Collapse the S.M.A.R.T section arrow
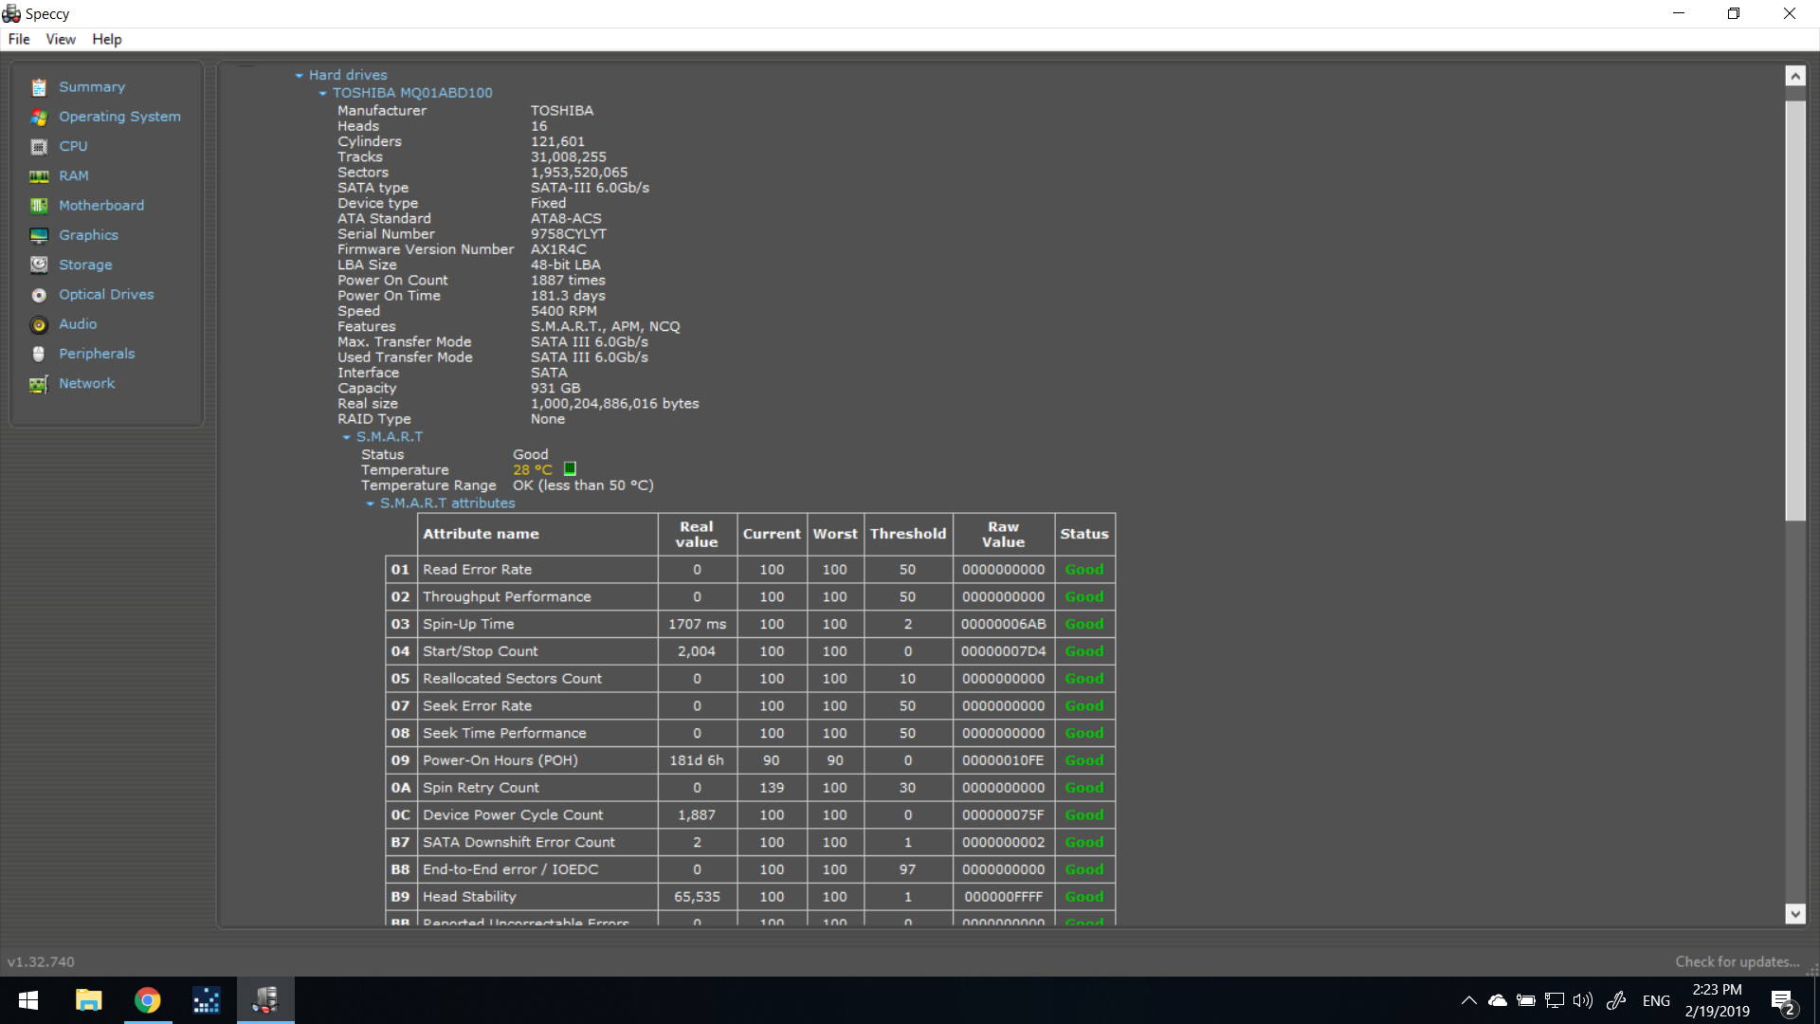 click(347, 437)
